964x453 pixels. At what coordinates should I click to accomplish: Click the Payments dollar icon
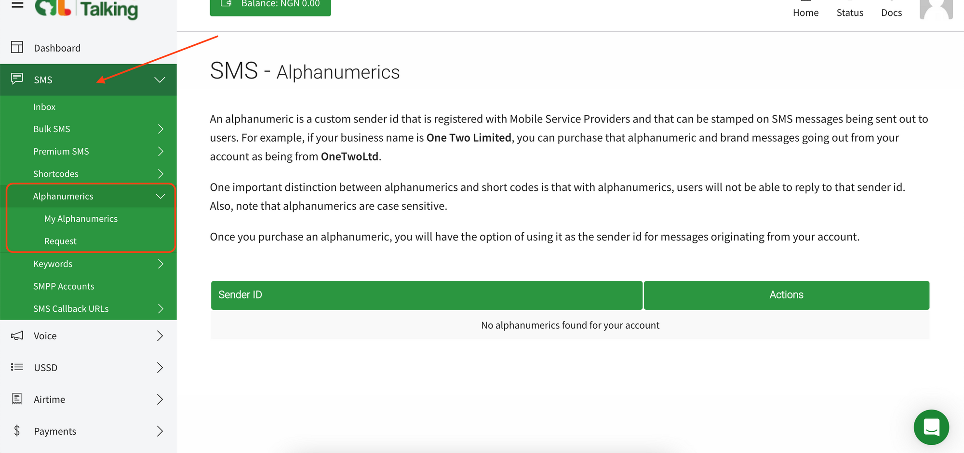pyautogui.click(x=17, y=431)
